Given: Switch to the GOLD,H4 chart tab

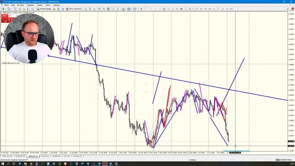Looking at the screenshot, I should coord(45,156).
